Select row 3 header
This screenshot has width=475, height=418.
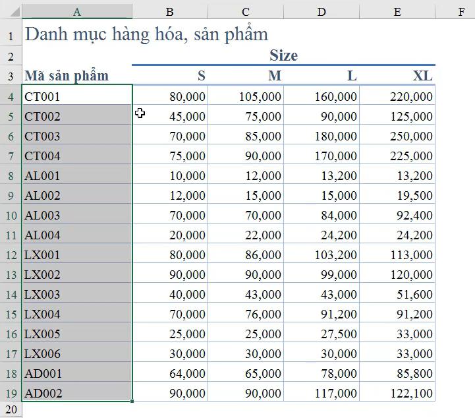tap(11, 75)
